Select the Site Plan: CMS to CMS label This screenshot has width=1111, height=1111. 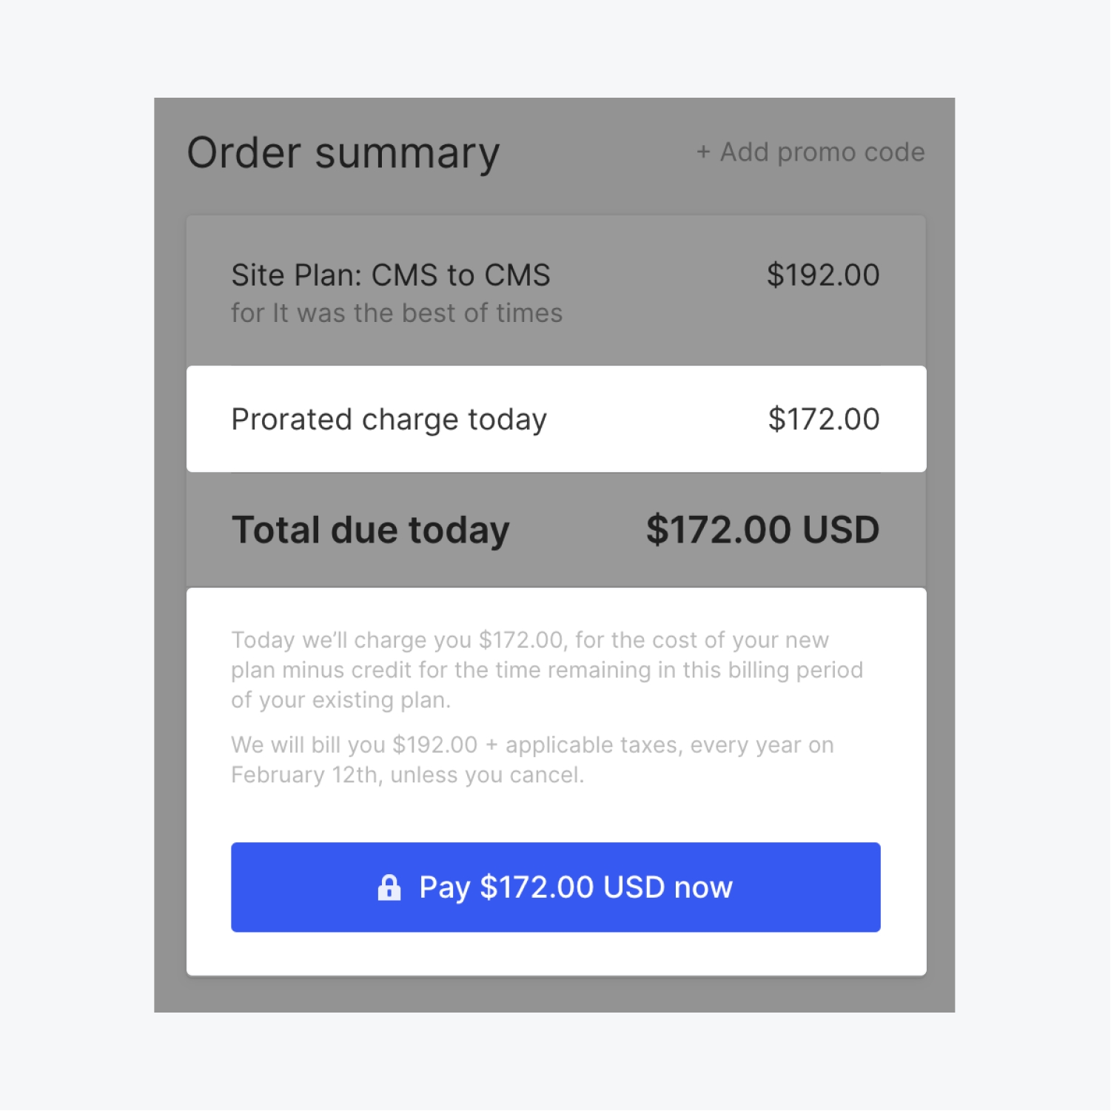(391, 275)
